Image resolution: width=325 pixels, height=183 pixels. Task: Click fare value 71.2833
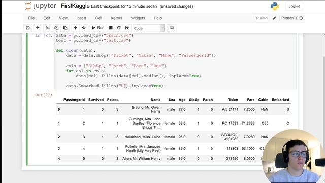tap(248, 123)
